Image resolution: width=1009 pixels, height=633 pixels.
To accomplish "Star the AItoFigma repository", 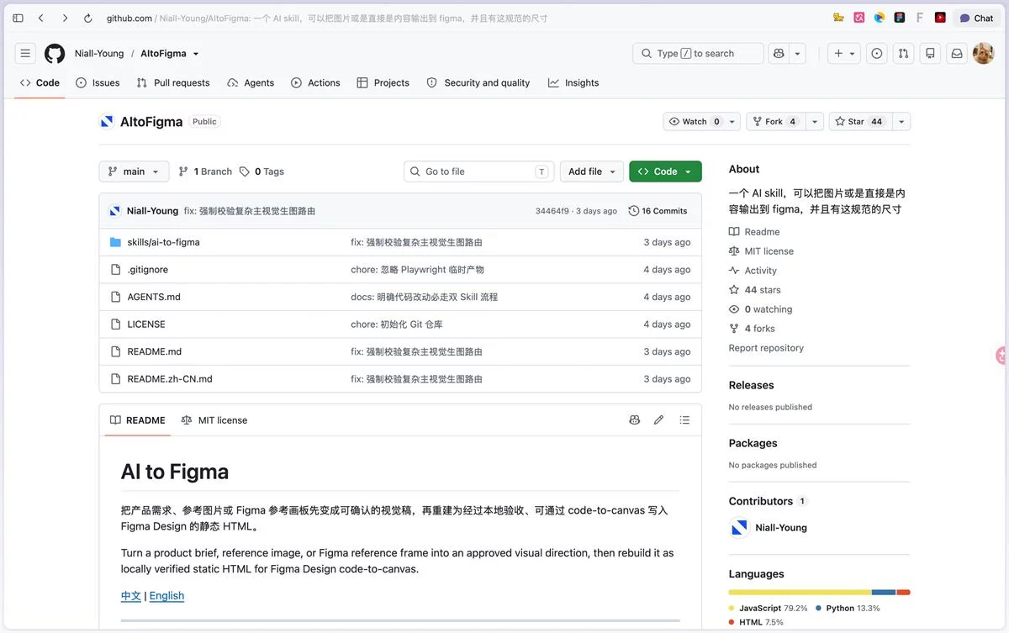I will pos(861,122).
